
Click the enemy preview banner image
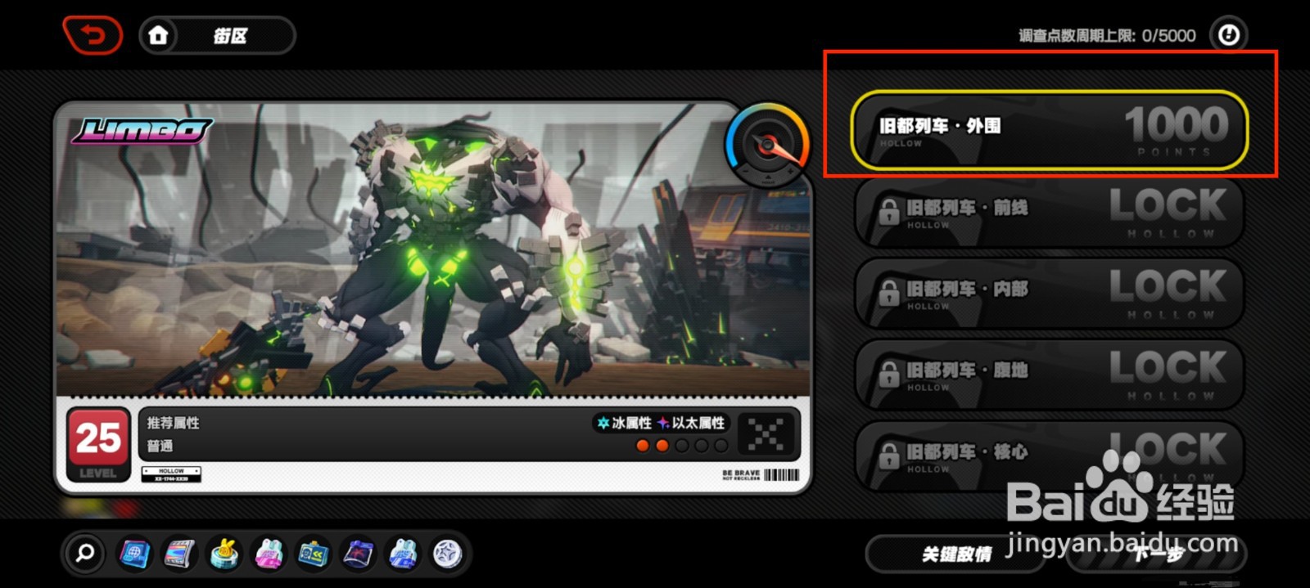(x=432, y=249)
